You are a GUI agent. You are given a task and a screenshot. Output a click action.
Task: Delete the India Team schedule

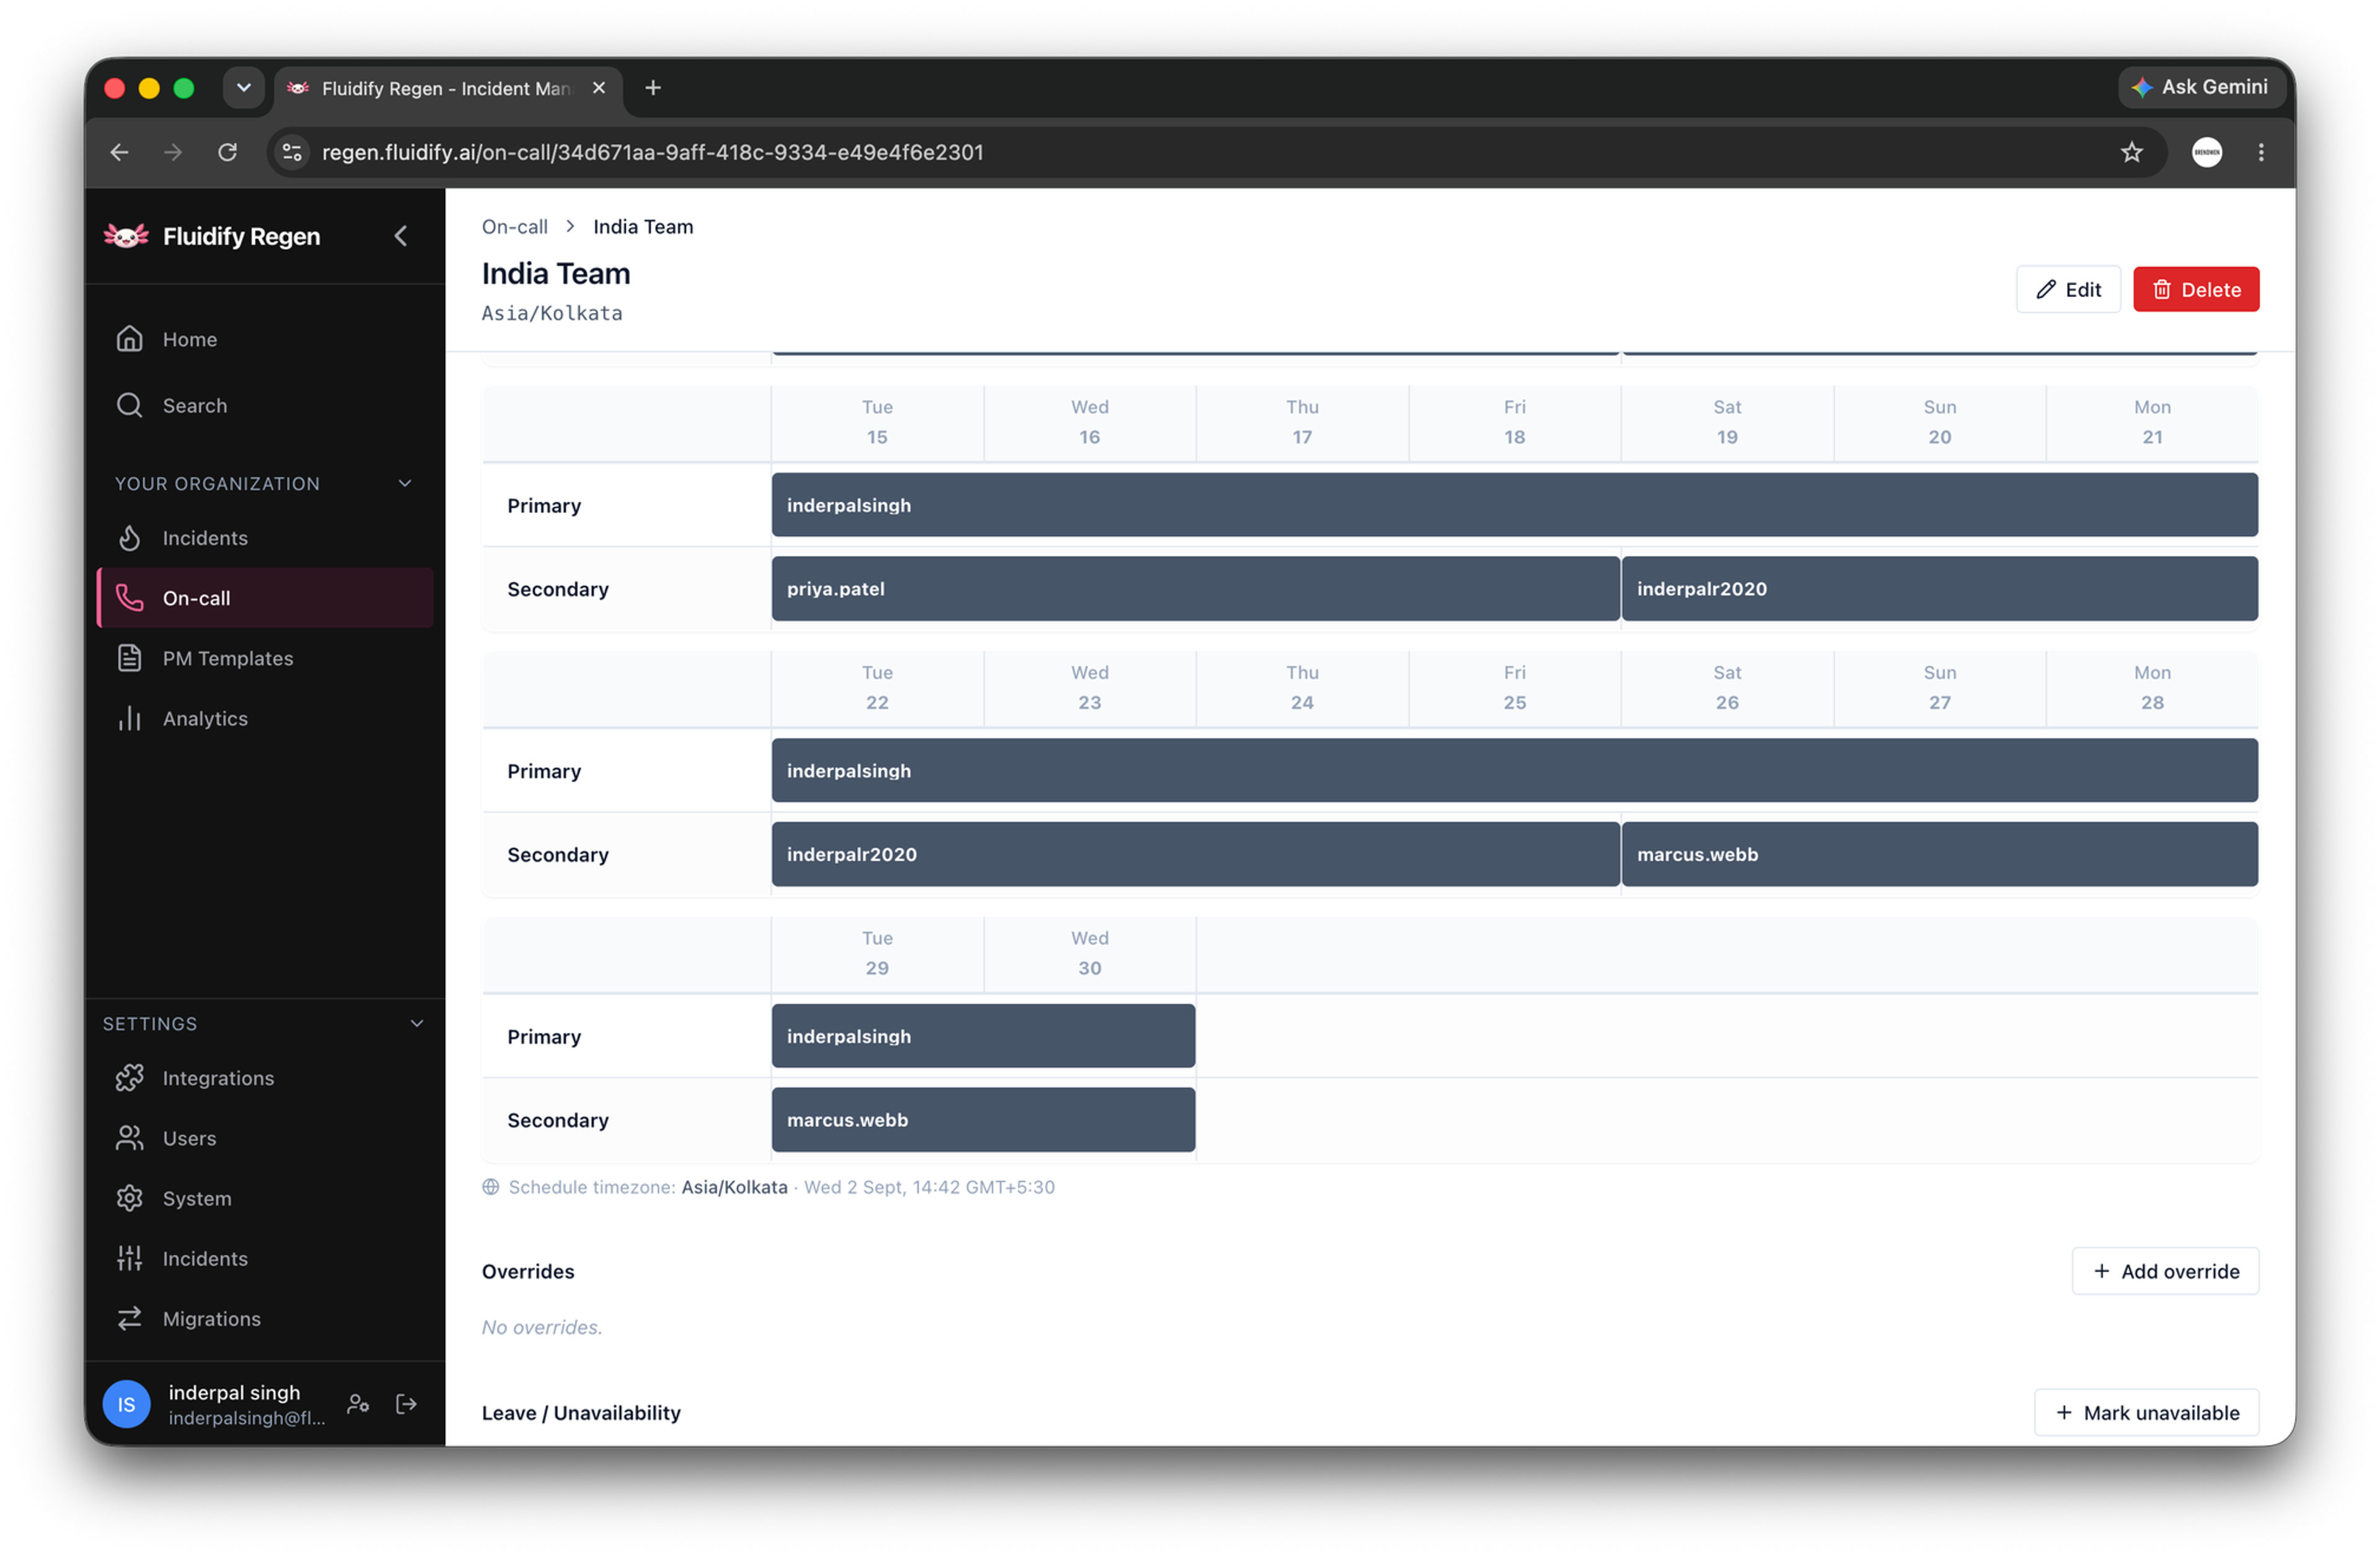pyautogui.click(x=2196, y=289)
